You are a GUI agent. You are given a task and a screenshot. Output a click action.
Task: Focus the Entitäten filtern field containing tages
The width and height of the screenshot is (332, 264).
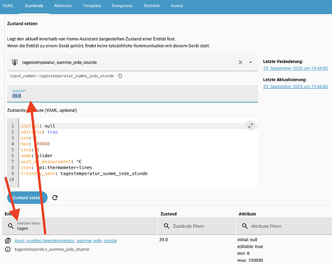[x=80, y=226]
